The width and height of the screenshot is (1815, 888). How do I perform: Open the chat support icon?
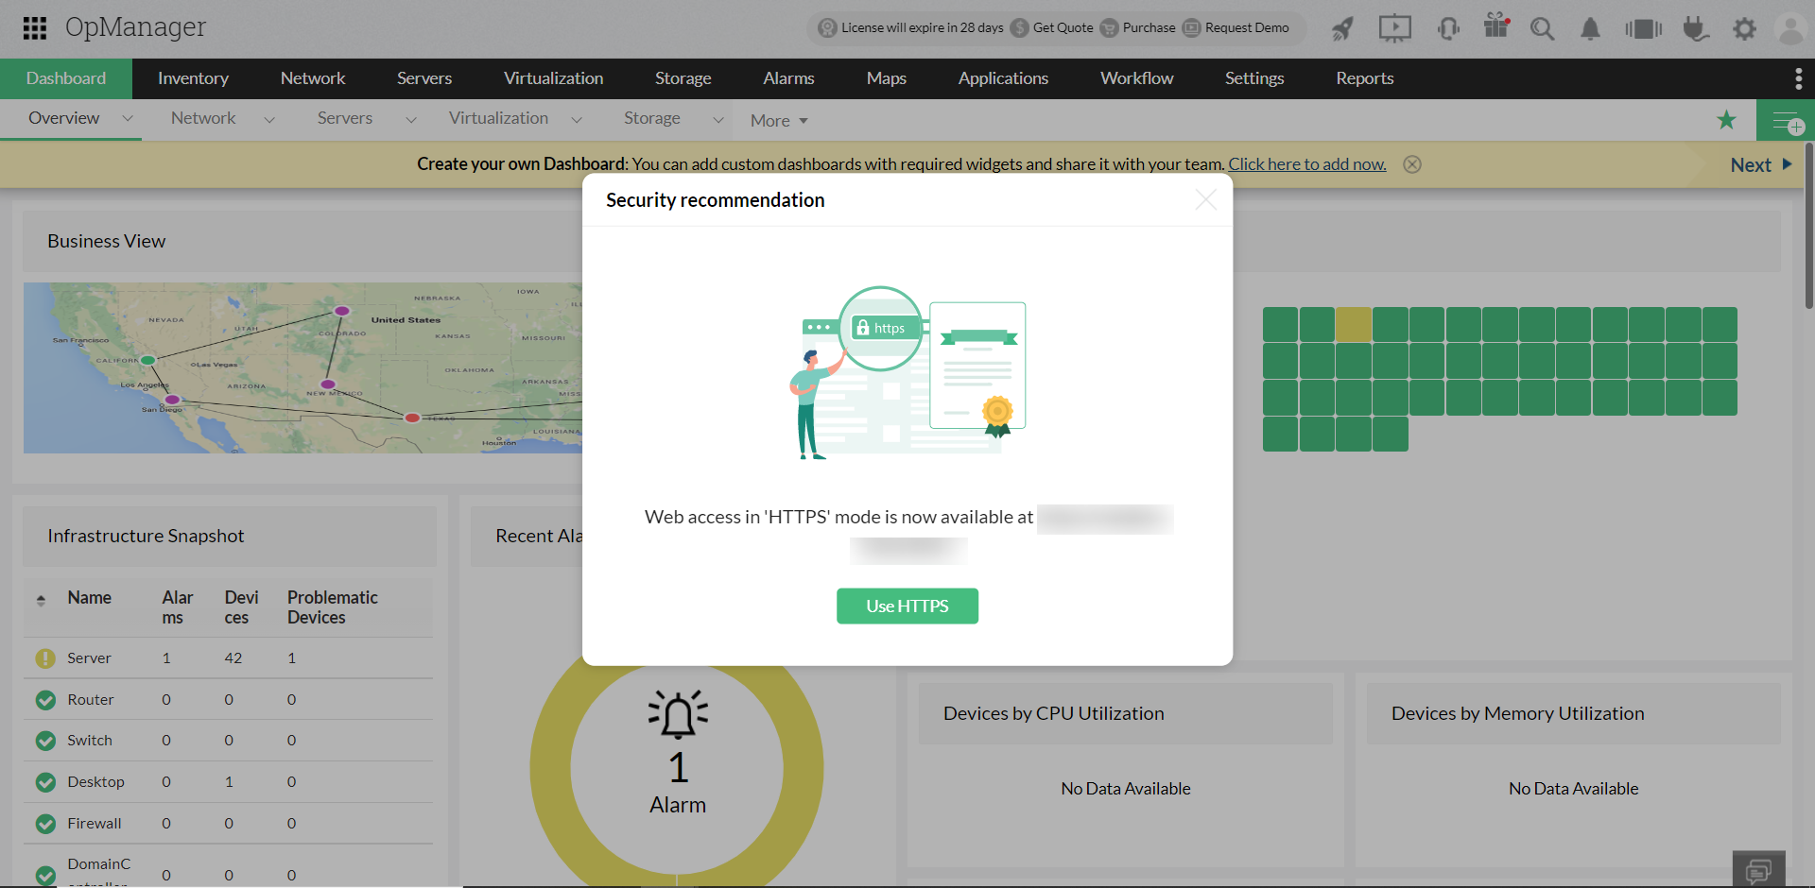1759,870
